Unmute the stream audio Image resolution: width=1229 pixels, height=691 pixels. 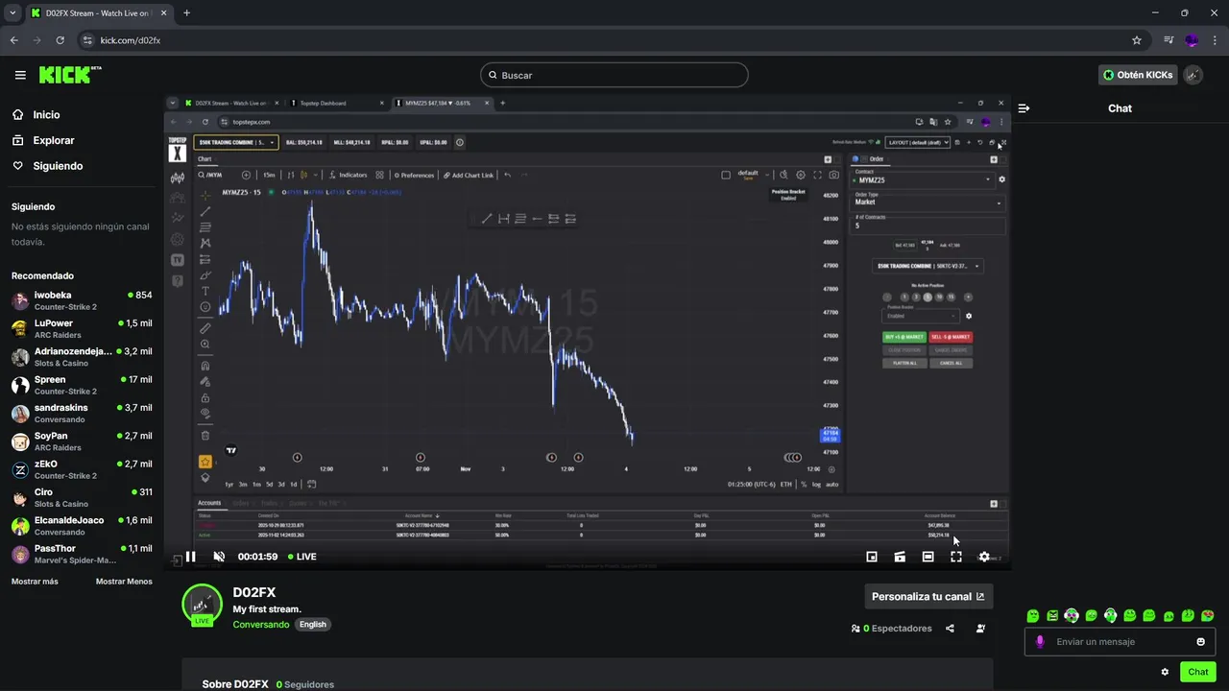pos(219,557)
